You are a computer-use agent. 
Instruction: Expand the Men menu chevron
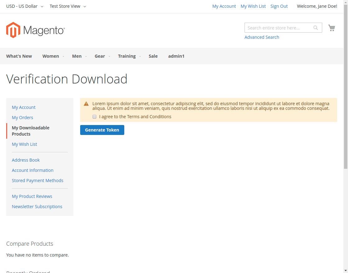point(86,56)
